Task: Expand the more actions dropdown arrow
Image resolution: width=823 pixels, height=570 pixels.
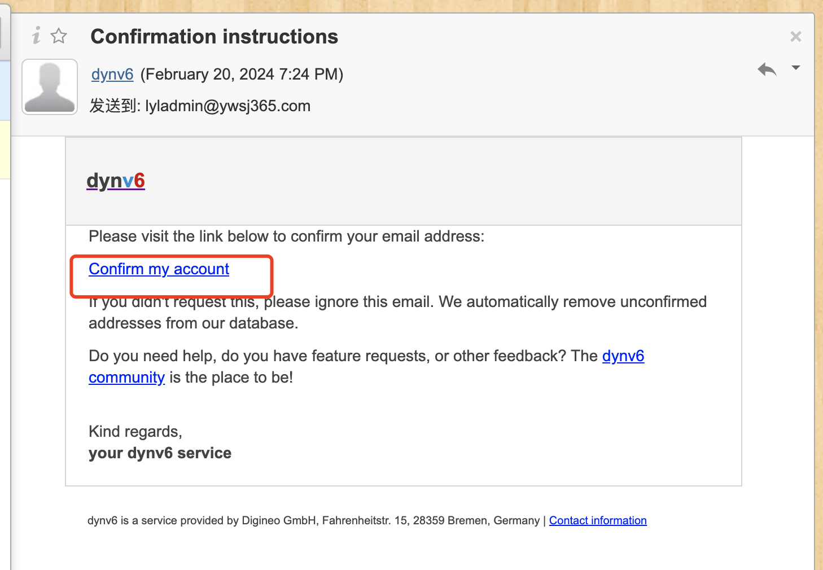Action: [796, 68]
